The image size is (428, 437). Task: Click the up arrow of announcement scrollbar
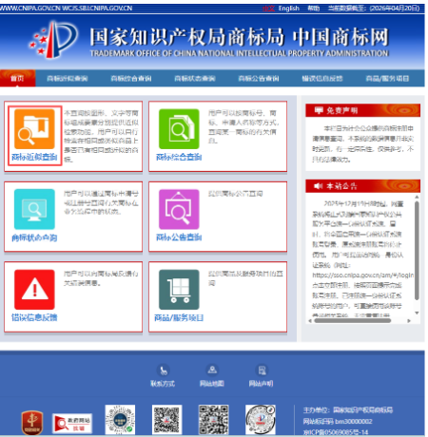point(417,198)
